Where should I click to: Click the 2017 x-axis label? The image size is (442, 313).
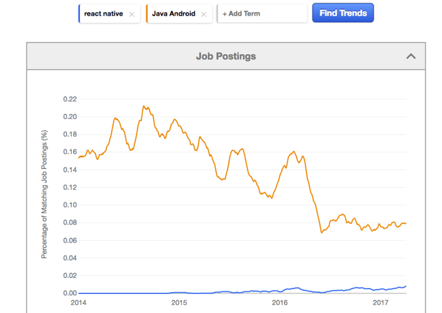379,302
